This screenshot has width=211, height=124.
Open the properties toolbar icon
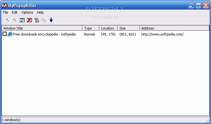[x=37, y=20]
